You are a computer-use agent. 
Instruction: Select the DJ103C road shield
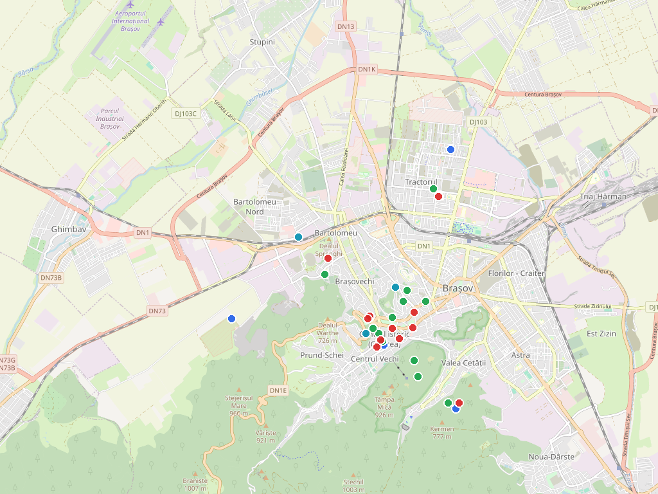coord(186,113)
